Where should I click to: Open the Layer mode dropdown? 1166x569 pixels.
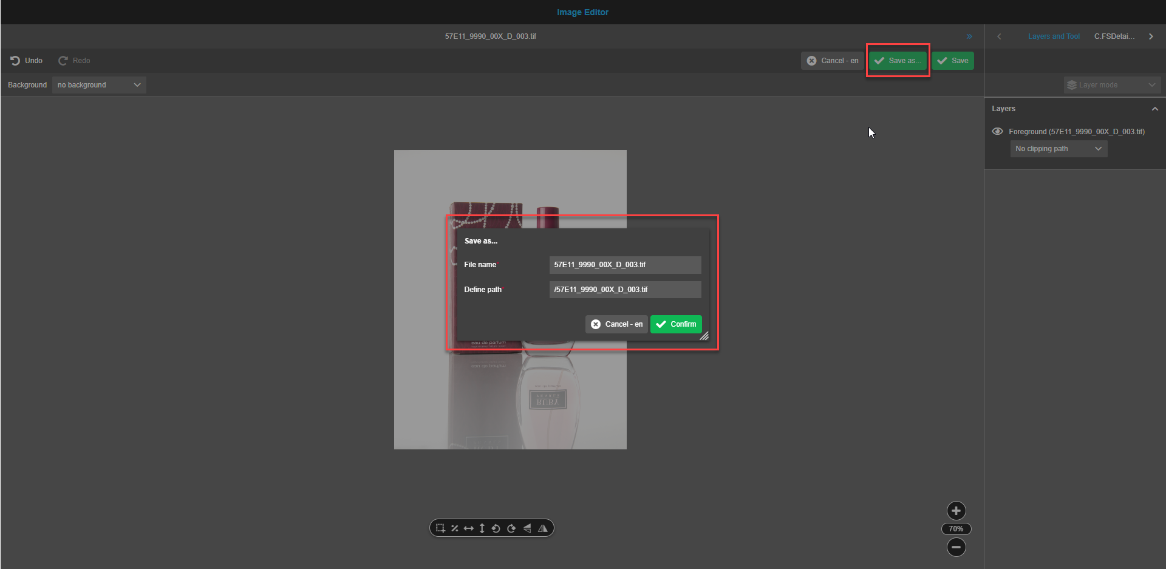1111,84
